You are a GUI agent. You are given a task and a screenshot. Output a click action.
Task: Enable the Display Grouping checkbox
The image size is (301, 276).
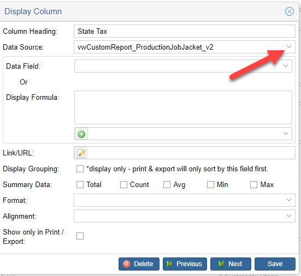[x=80, y=169]
